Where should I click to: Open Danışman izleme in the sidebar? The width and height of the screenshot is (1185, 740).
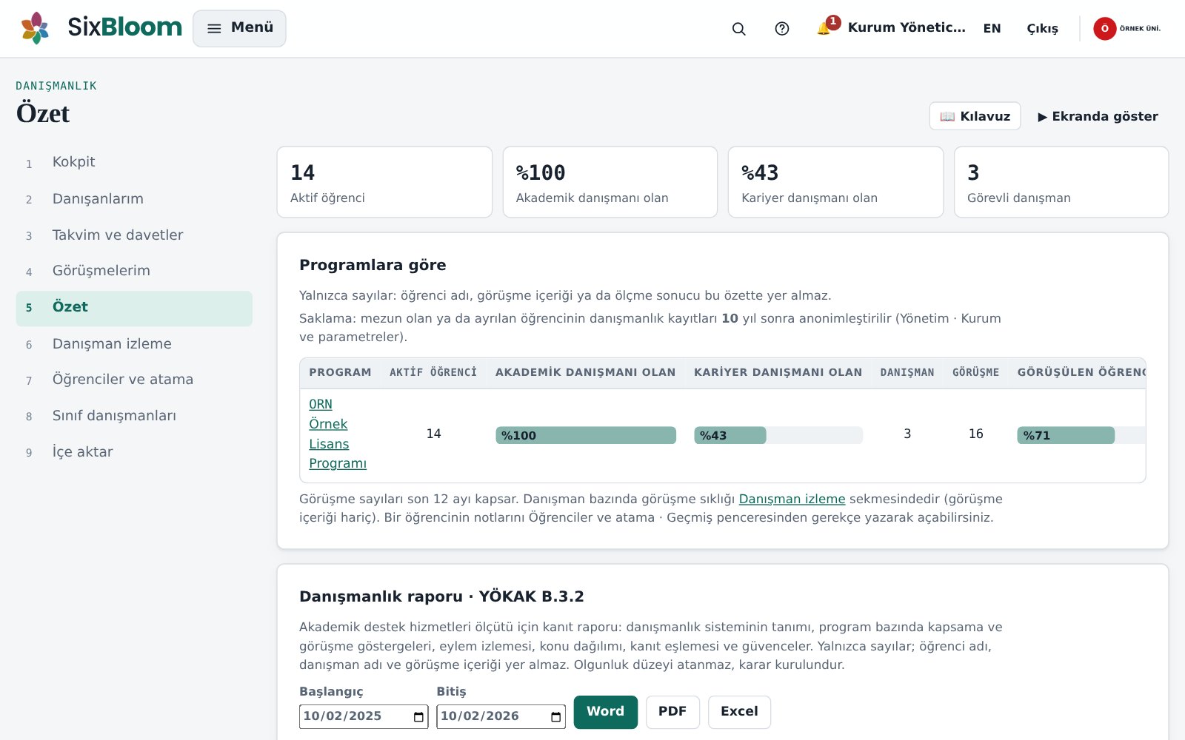coord(134,343)
